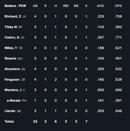Click the BB column header
Screen dimensions: 130x131
point(76,6)
